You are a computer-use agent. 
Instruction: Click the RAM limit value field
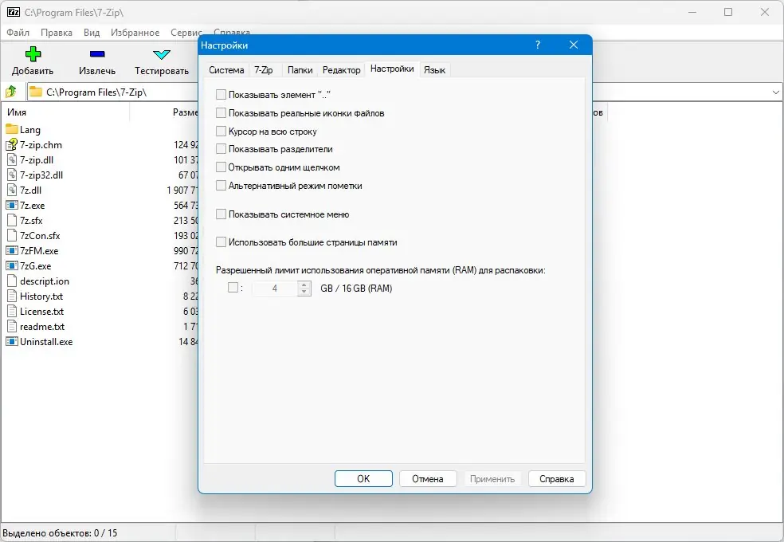[275, 289]
